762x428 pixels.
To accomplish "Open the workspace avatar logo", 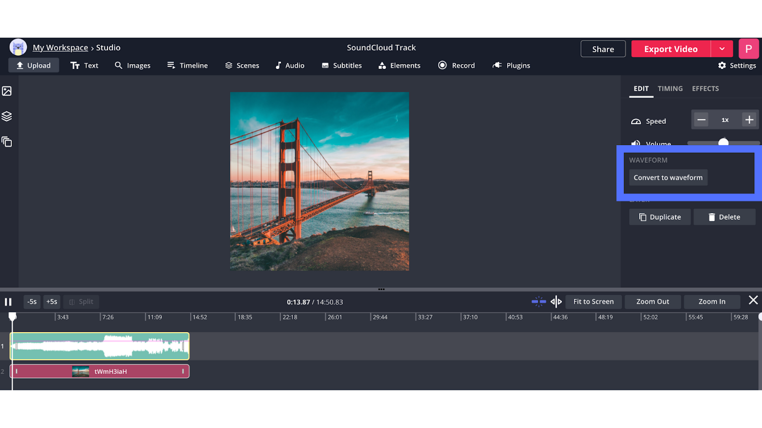I will coord(18,48).
